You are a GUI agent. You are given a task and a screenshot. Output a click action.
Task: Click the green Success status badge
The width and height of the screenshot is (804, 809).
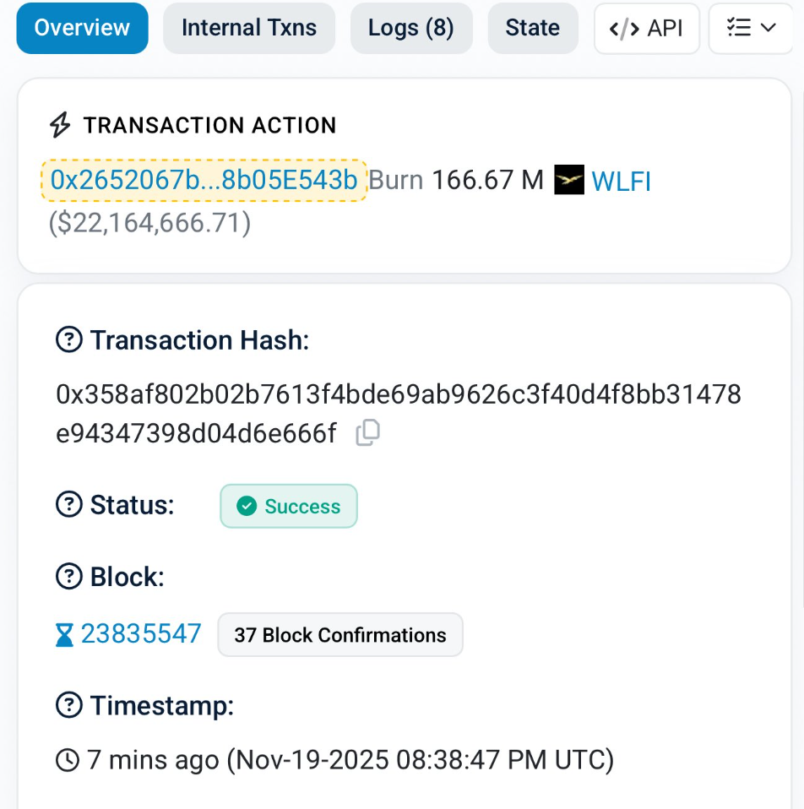click(x=289, y=506)
